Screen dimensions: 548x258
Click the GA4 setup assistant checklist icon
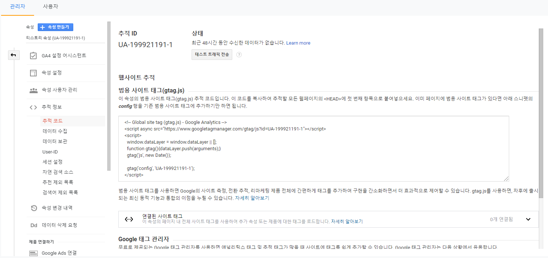click(x=33, y=56)
